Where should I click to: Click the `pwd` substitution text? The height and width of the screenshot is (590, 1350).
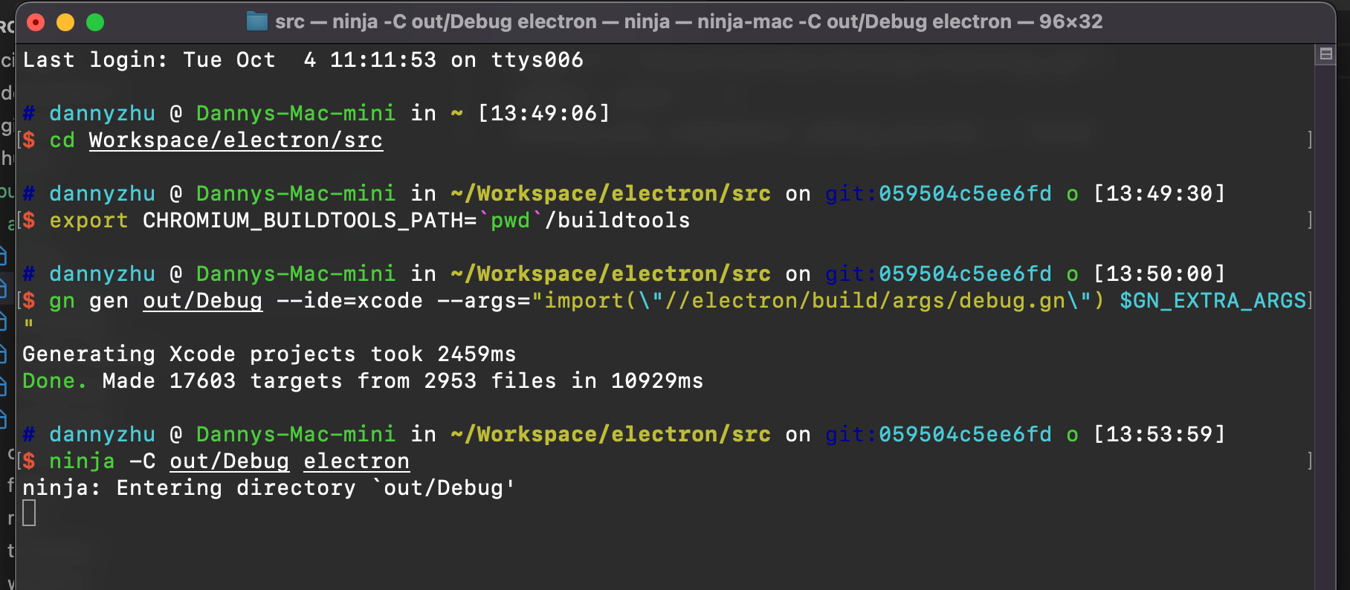pyautogui.click(x=511, y=221)
